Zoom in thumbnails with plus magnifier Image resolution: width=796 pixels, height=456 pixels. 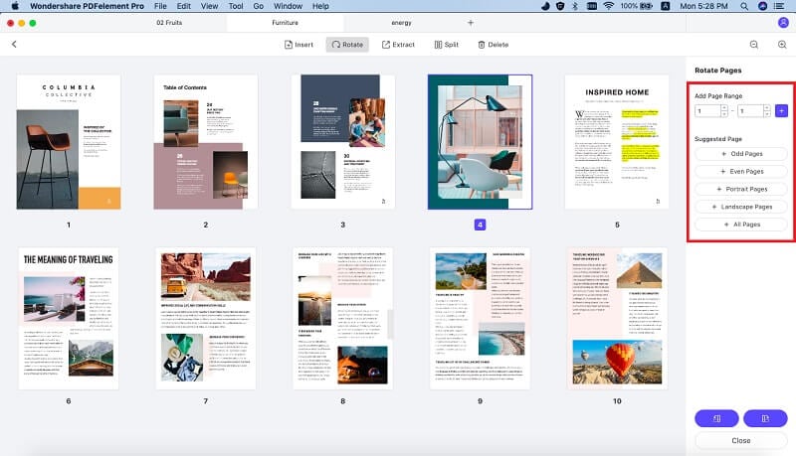pos(782,45)
